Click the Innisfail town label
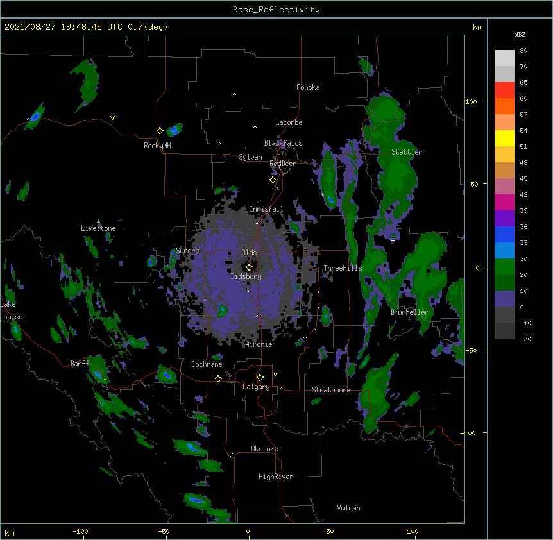 click(266, 209)
